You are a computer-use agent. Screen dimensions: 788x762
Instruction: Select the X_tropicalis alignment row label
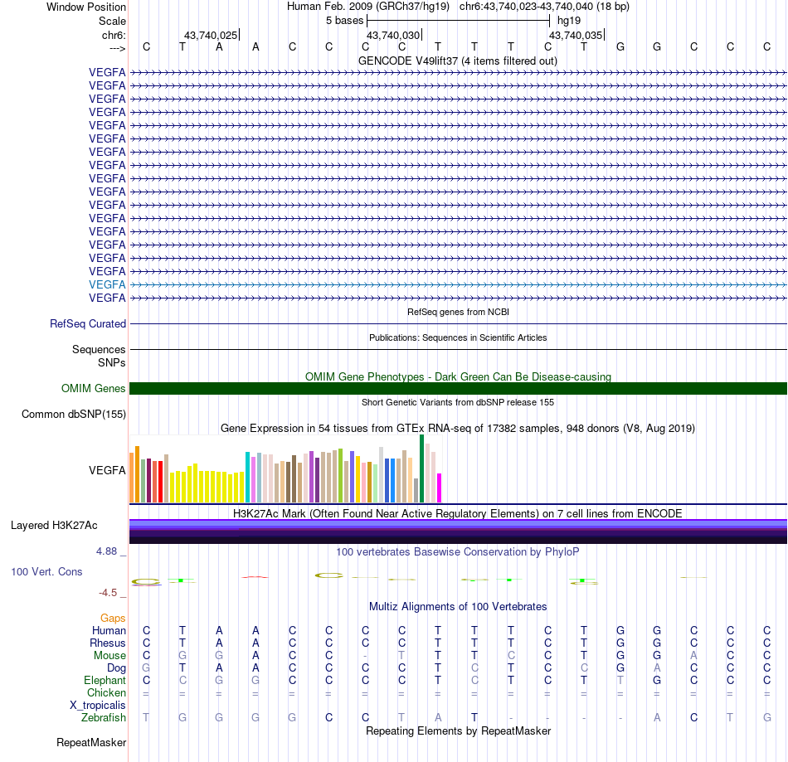click(x=98, y=706)
